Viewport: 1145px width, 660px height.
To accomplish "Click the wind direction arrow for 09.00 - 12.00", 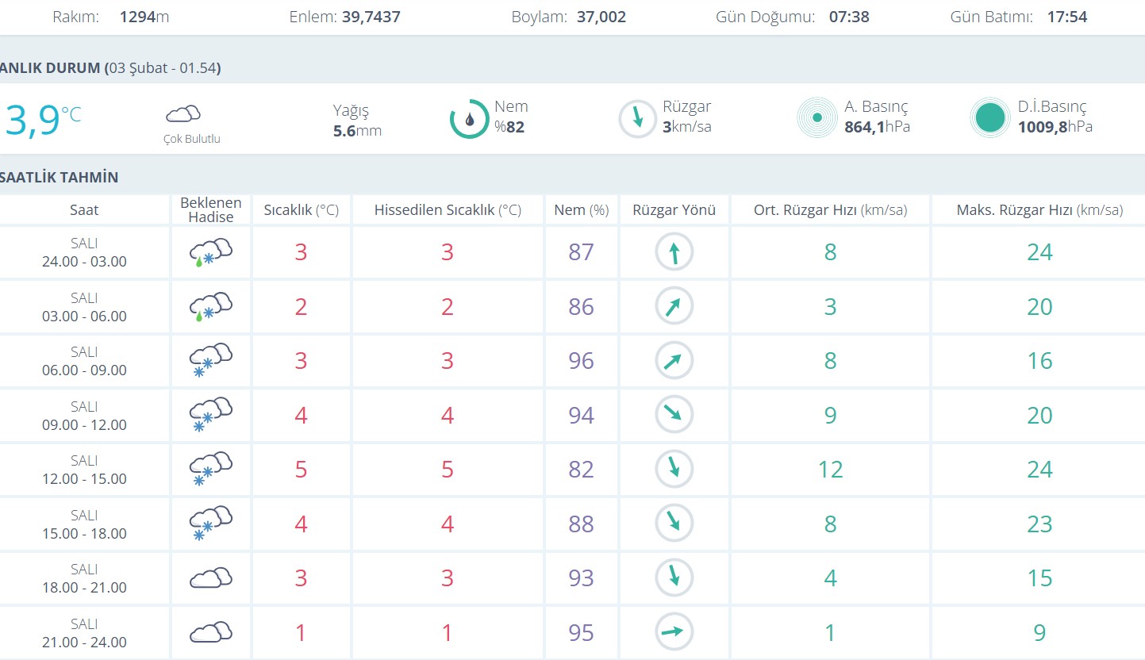I will point(674,414).
